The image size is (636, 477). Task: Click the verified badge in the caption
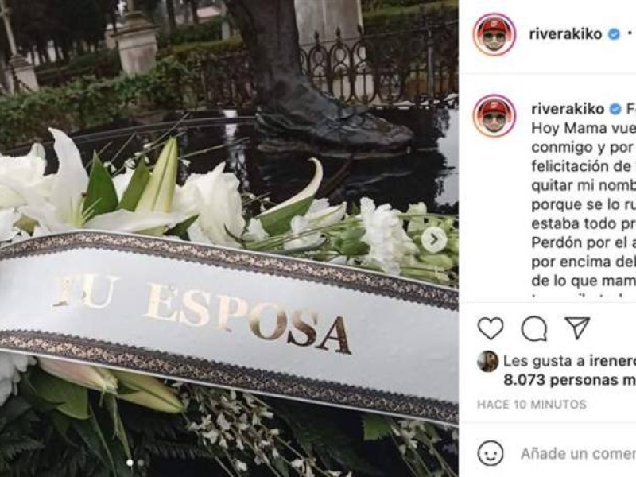[615, 109]
